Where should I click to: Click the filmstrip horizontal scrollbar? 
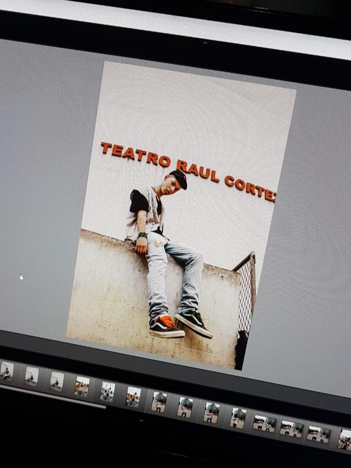(x=53, y=396)
